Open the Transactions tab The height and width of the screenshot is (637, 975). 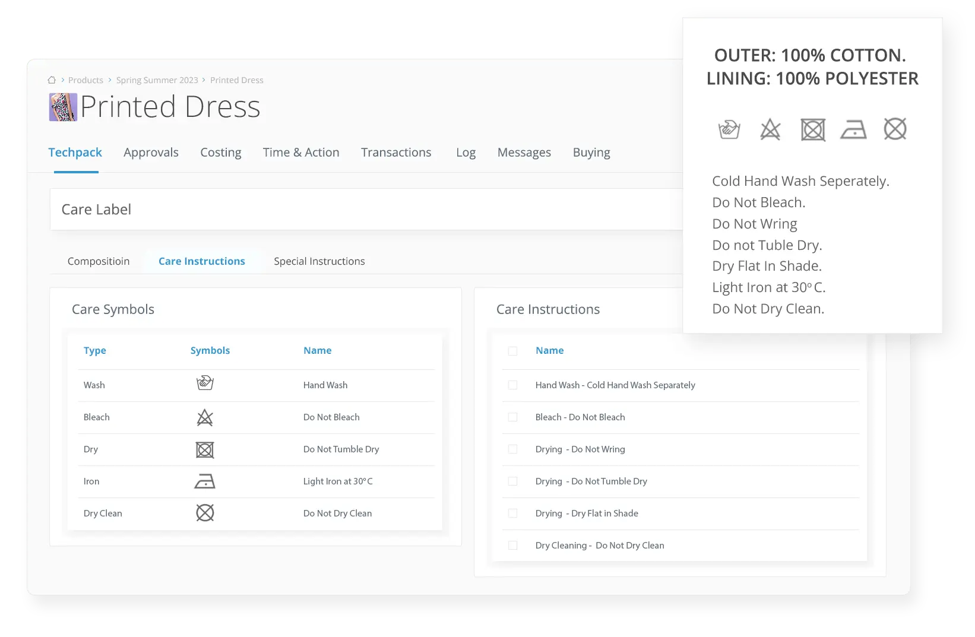[396, 153]
